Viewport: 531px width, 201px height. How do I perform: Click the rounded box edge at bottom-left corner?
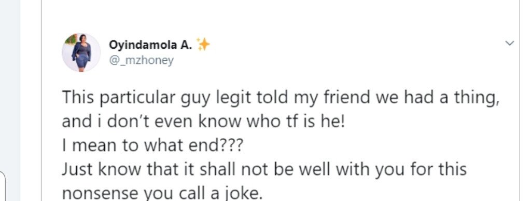3,186
